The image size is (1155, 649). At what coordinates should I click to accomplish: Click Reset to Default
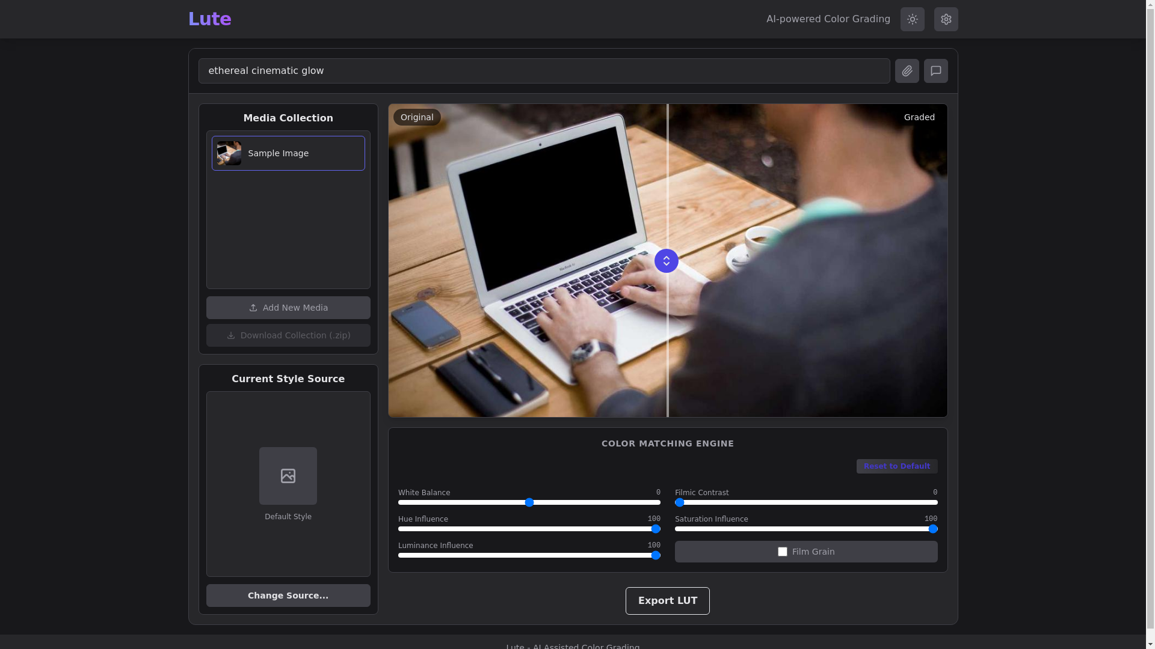click(896, 466)
